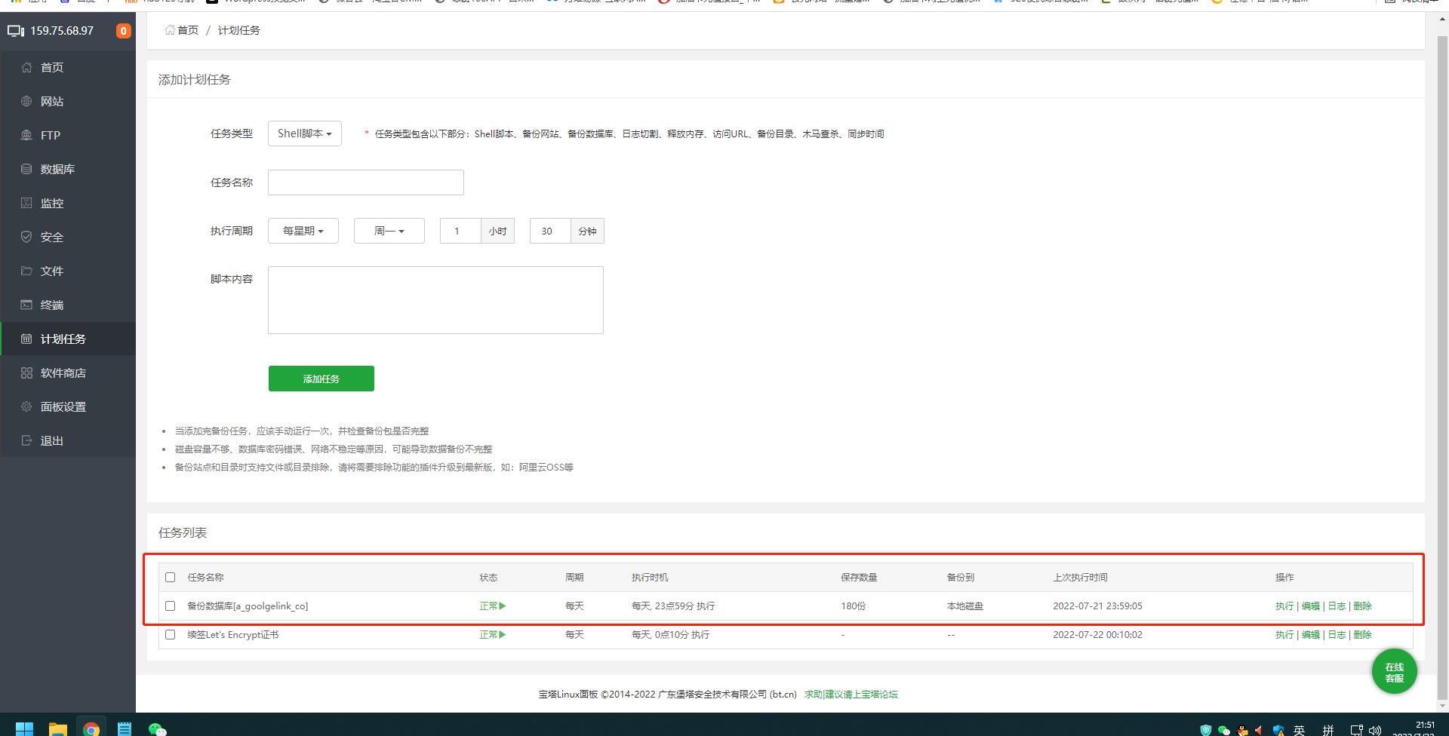
Task: Go to the FTP sidebar section
Action: click(68, 135)
